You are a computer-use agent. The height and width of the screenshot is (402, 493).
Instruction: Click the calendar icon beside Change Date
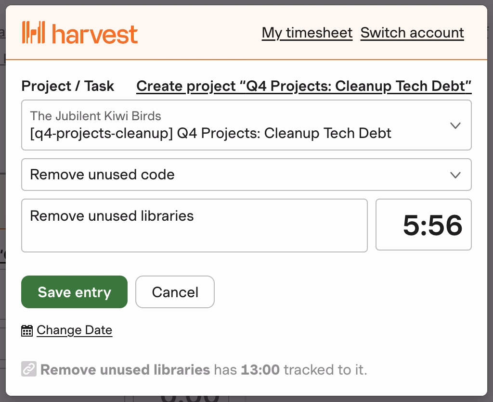click(27, 331)
